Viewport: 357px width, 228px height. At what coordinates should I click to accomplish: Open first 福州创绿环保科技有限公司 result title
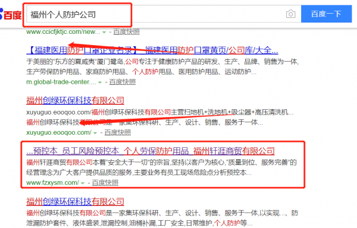75,100
